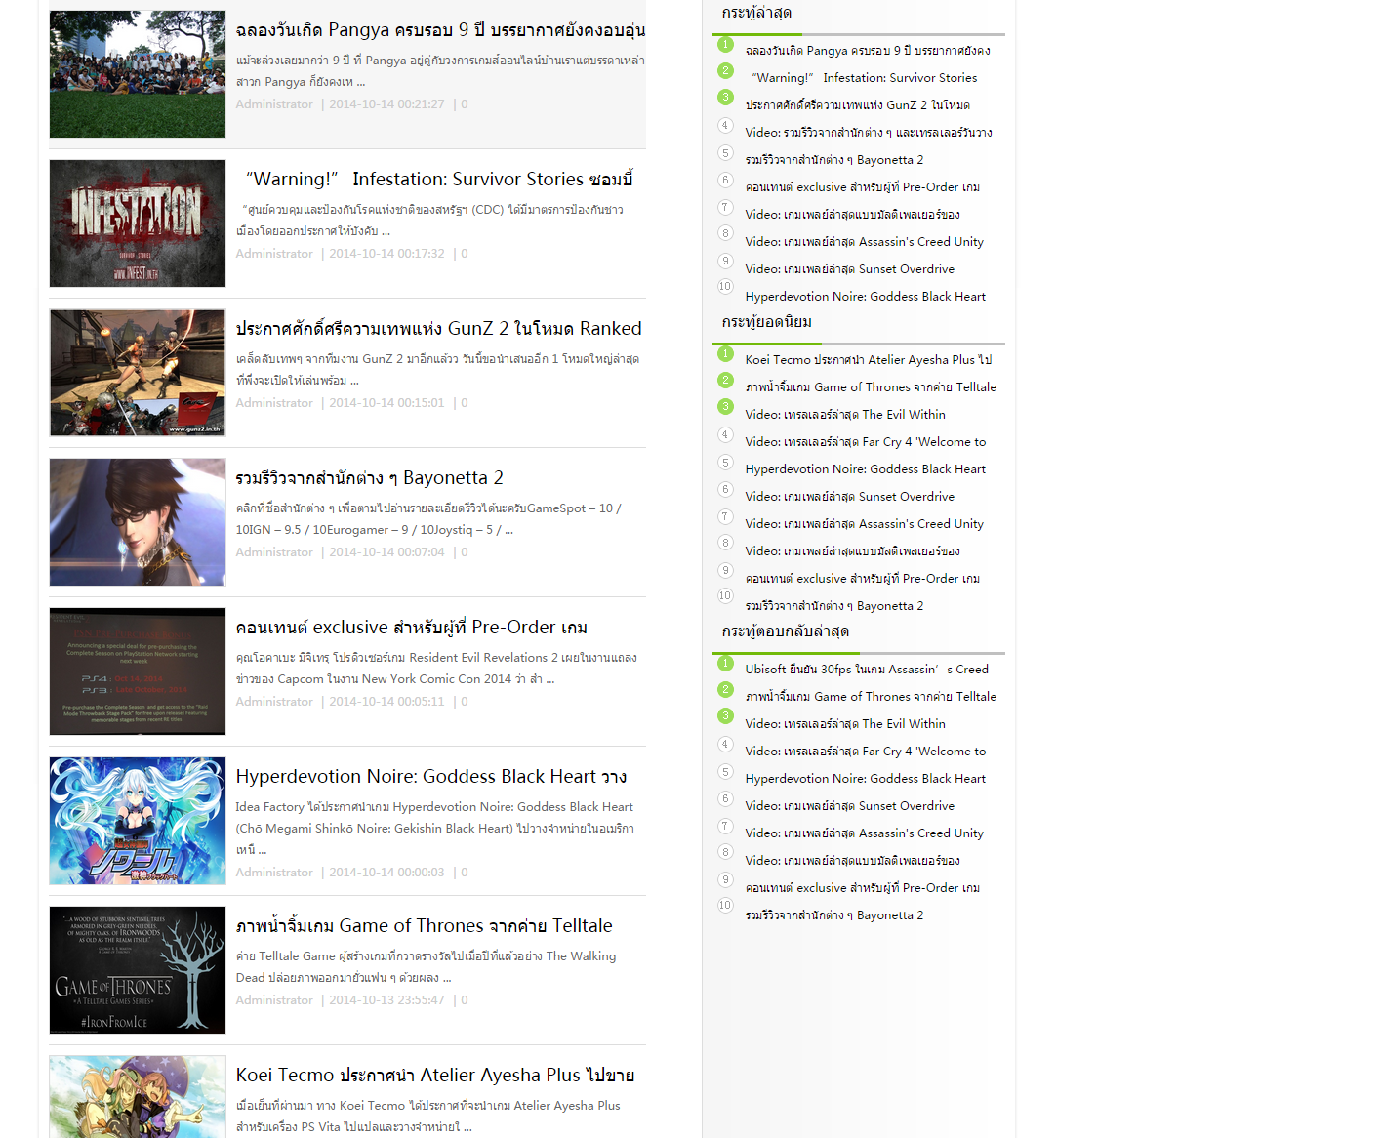
Task: Open the Far Cry 4 trailer under กระทู้ตอบกลับล่าสุด
Action: click(x=866, y=752)
